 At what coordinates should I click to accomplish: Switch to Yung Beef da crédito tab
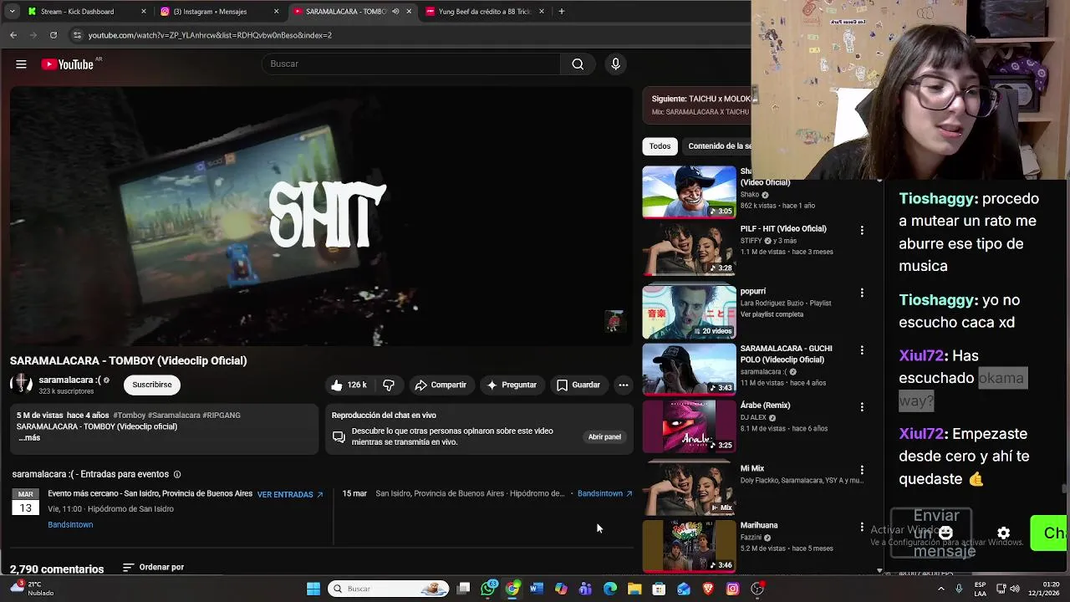[485, 12]
